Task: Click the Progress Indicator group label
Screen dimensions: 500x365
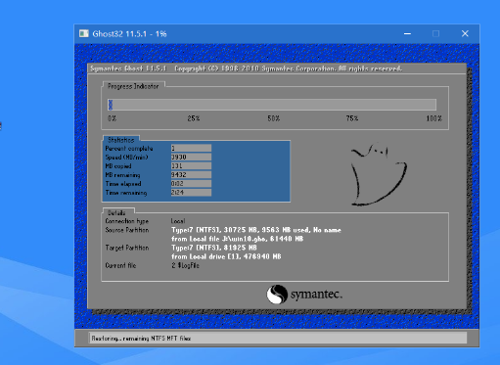Action: [x=133, y=86]
